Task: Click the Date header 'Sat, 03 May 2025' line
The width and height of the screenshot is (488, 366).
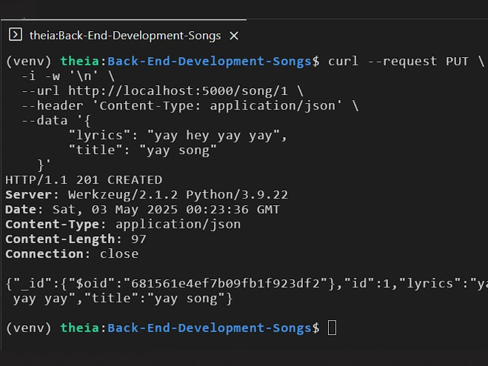Action: [x=142, y=210]
